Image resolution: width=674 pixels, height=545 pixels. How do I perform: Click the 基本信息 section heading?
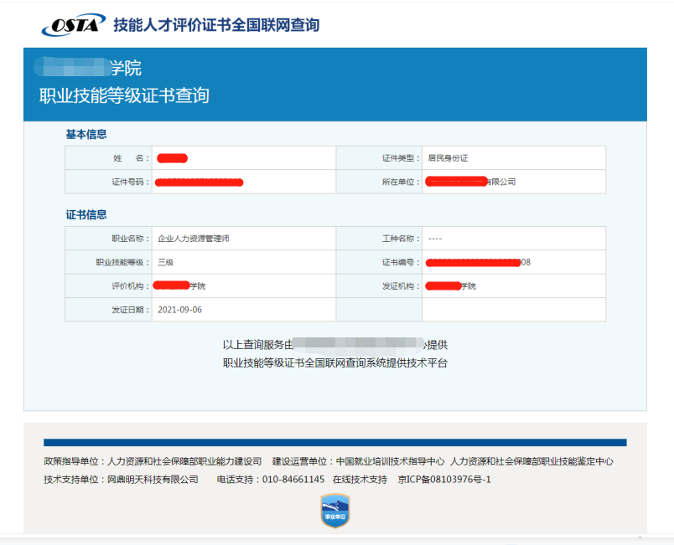click(x=86, y=135)
